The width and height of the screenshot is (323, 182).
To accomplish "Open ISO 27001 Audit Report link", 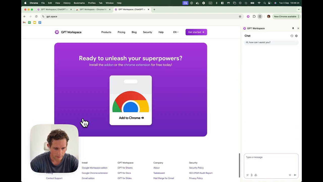I will click(201, 173).
